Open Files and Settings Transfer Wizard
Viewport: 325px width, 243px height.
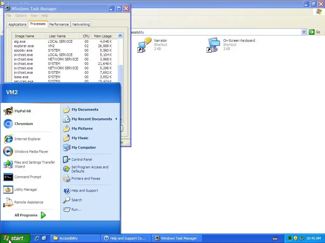29,164
